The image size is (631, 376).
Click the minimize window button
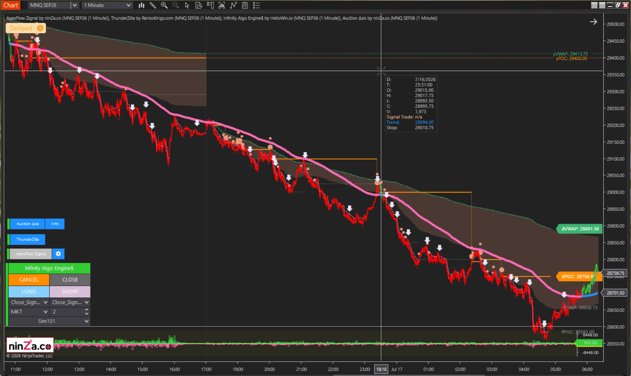click(x=610, y=5)
